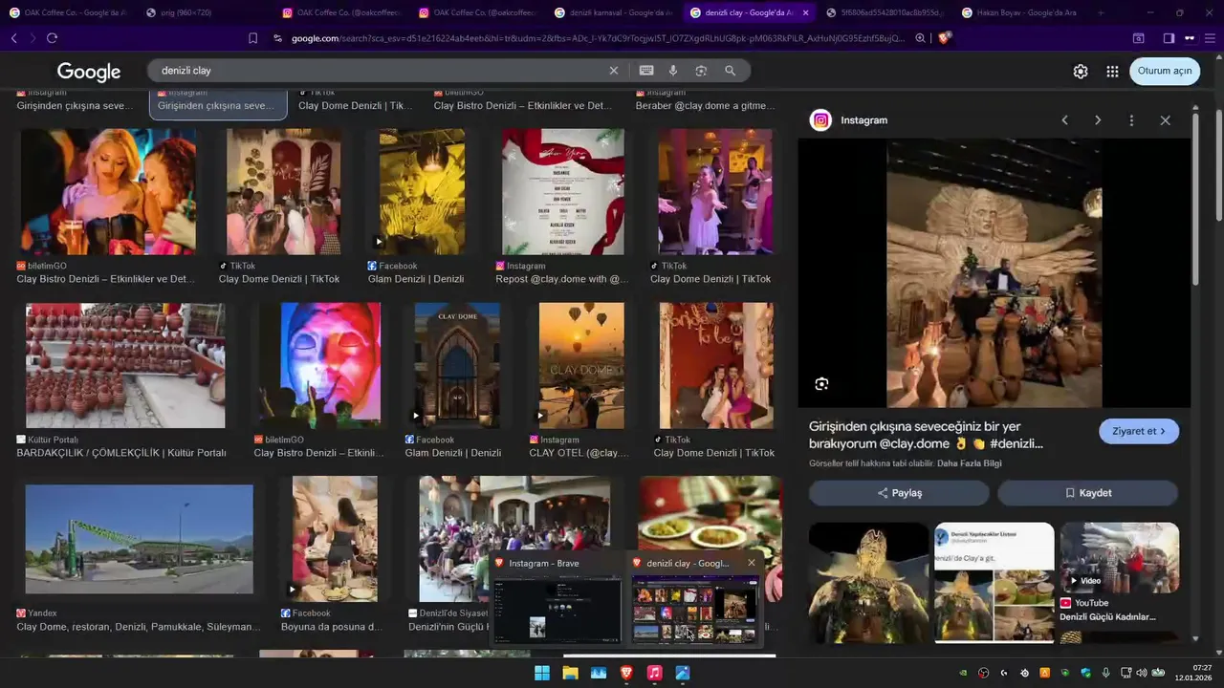
Task: Open the Google apps grid
Action: (1112, 72)
